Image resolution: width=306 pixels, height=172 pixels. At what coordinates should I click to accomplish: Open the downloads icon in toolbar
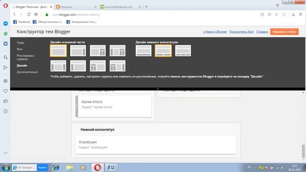[293, 14]
